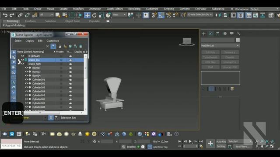
Task: Open the Create panel plus icon
Action: click(x=203, y=34)
